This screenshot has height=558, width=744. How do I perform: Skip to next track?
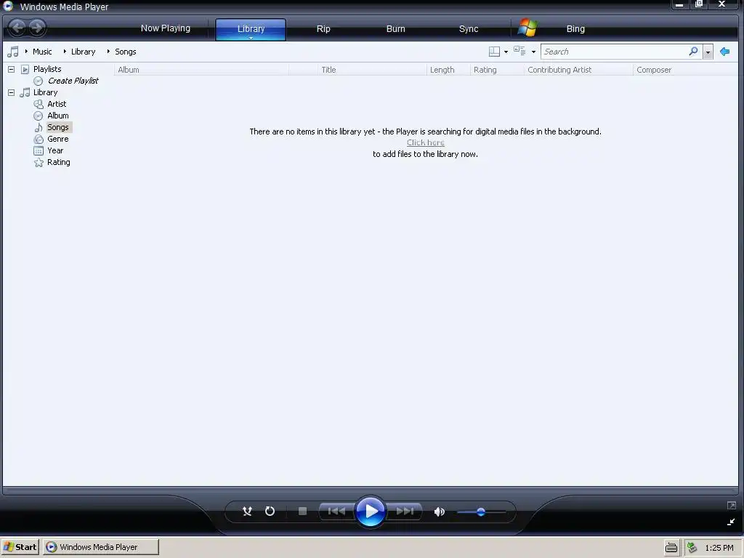(x=405, y=511)
